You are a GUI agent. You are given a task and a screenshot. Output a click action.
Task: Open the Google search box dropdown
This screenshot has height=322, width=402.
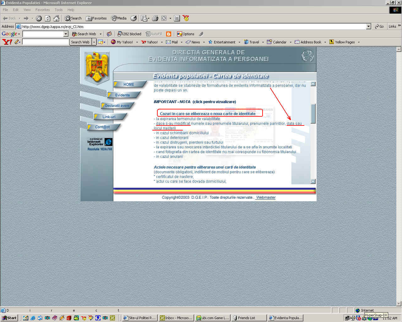click(66, 34)
